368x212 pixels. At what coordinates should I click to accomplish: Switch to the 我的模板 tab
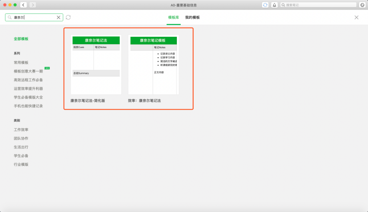coord(193,17)
